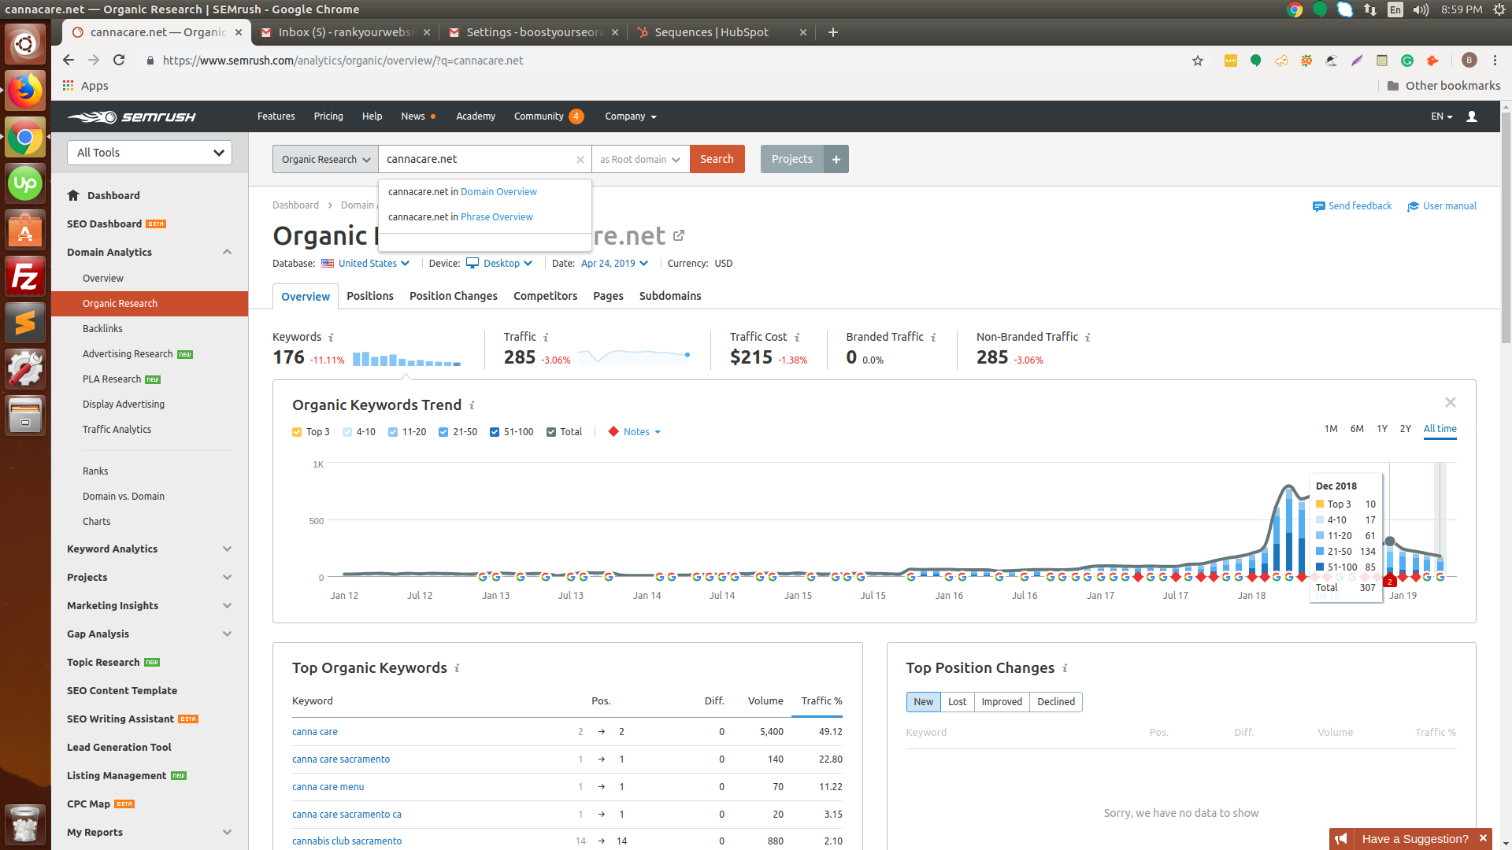Open the 'as Root domain' dropdown
Screen dimensions: 1512x850
[640, 159]
